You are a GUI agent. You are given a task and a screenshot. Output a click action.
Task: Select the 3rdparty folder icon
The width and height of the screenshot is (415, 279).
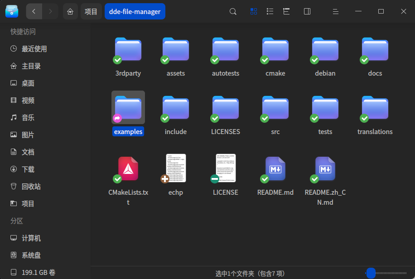pos(128,49)
